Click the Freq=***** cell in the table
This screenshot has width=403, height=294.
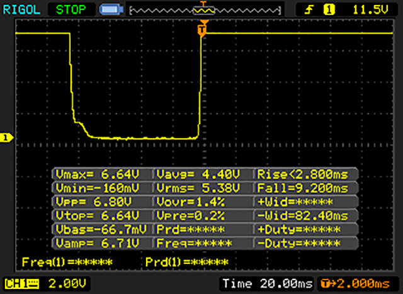pos(195,243)
